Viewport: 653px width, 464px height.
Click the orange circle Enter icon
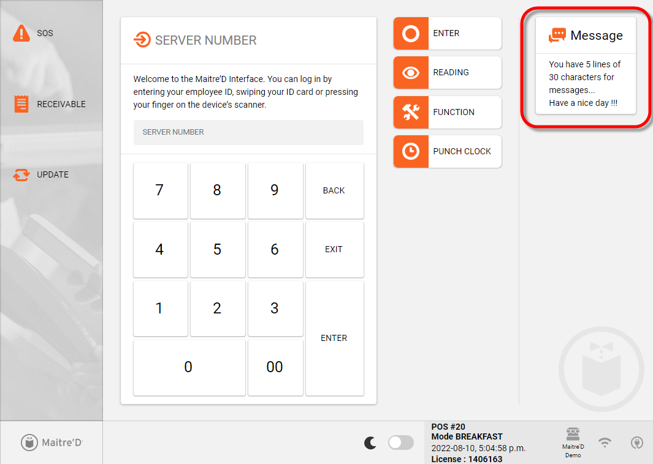tap(411, 34)
